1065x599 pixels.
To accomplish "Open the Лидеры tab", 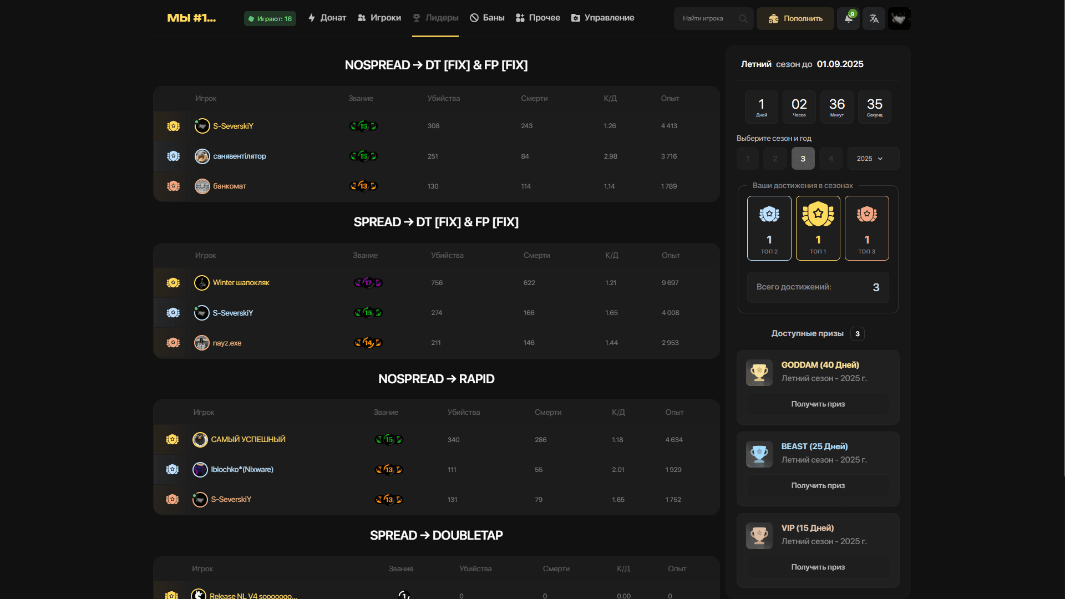I will [435, 18].
